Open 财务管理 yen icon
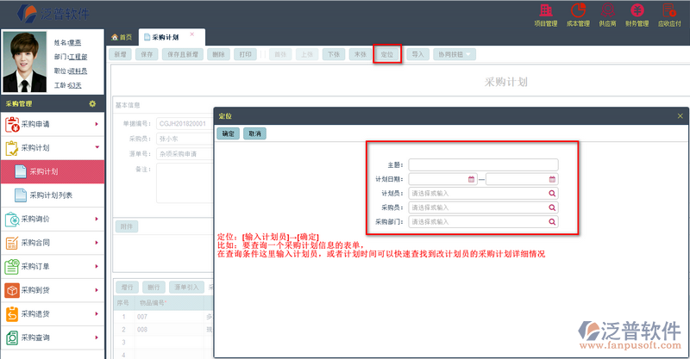Screen dimensions: 690x359 [637, 10]
